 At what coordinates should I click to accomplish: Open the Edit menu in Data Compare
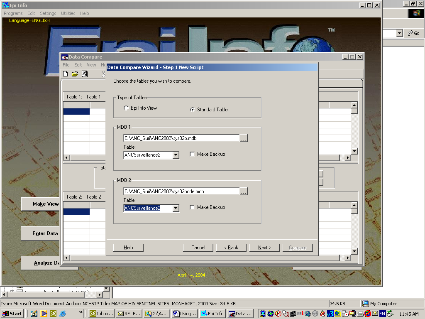(78, 65)
